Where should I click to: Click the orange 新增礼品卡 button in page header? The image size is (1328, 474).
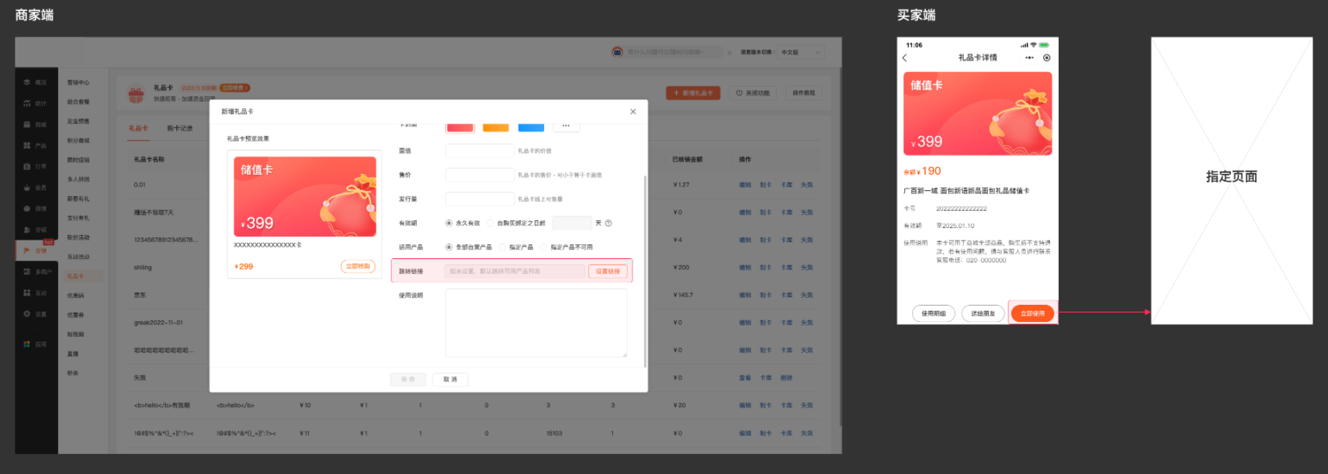tap(693, 93)
